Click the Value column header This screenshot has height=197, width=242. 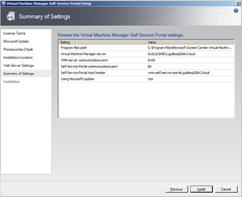tap(190, 42)
